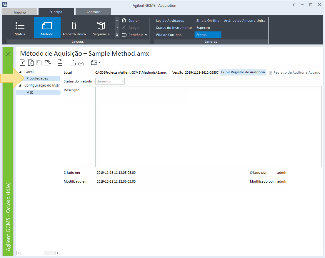Select Configuração do Instrumento tree label
This screenshot has height=258, width=325.
(x=42, y=85)
